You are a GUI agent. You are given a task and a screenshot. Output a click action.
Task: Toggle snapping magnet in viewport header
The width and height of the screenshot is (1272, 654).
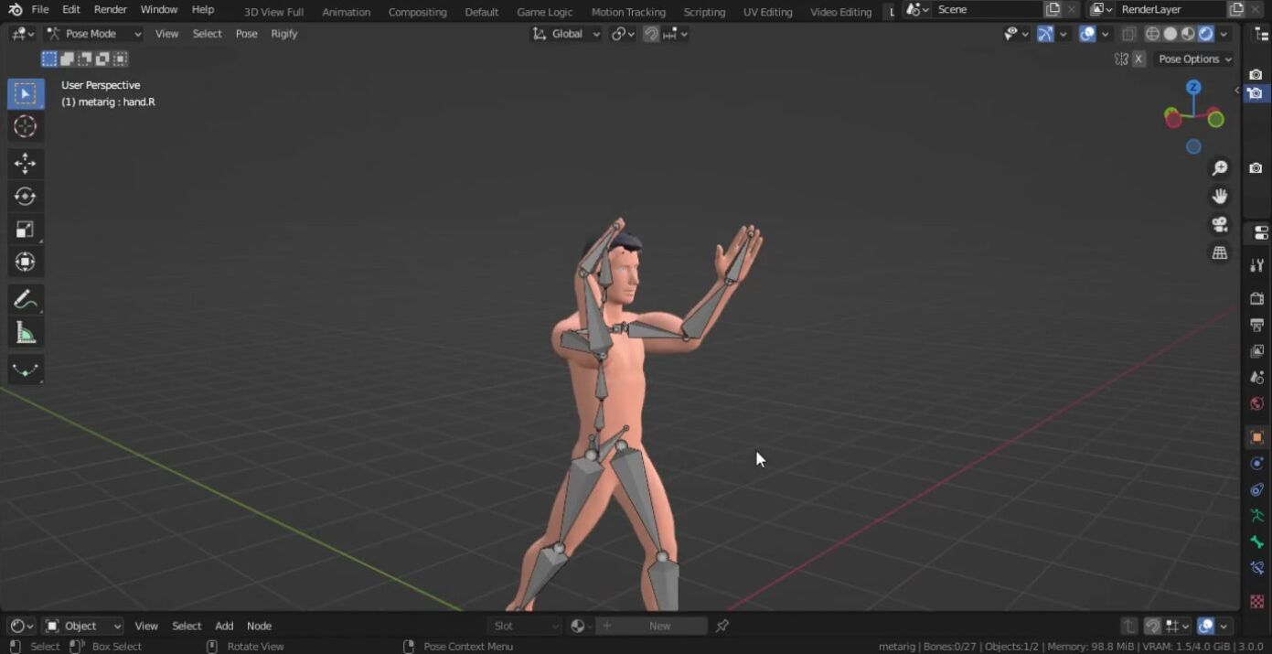tap(651, 34)
